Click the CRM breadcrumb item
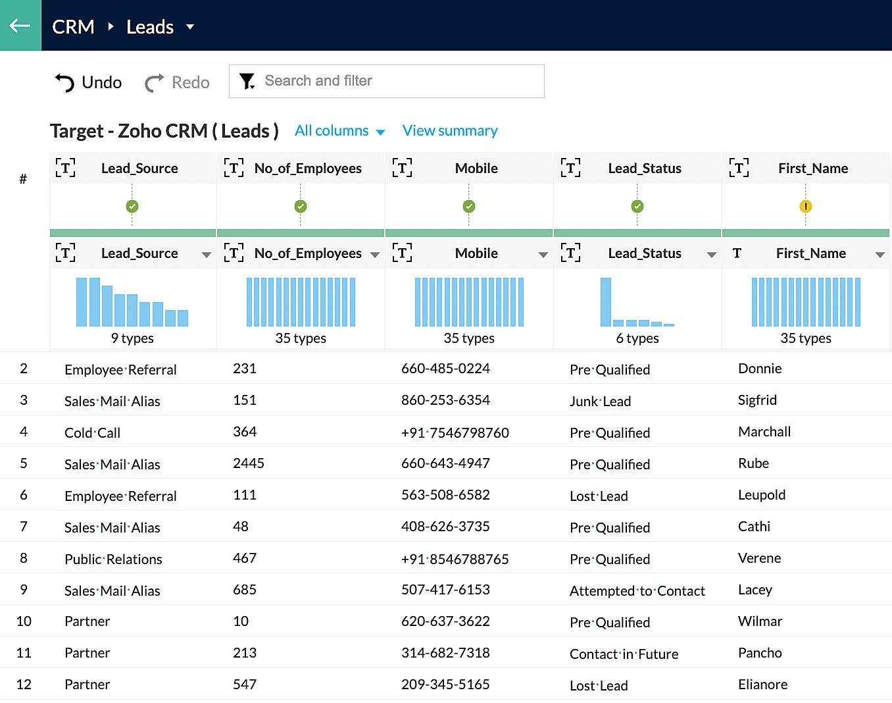Image resolution: width=892 pixels, height=703 pixels. (73, 27)
